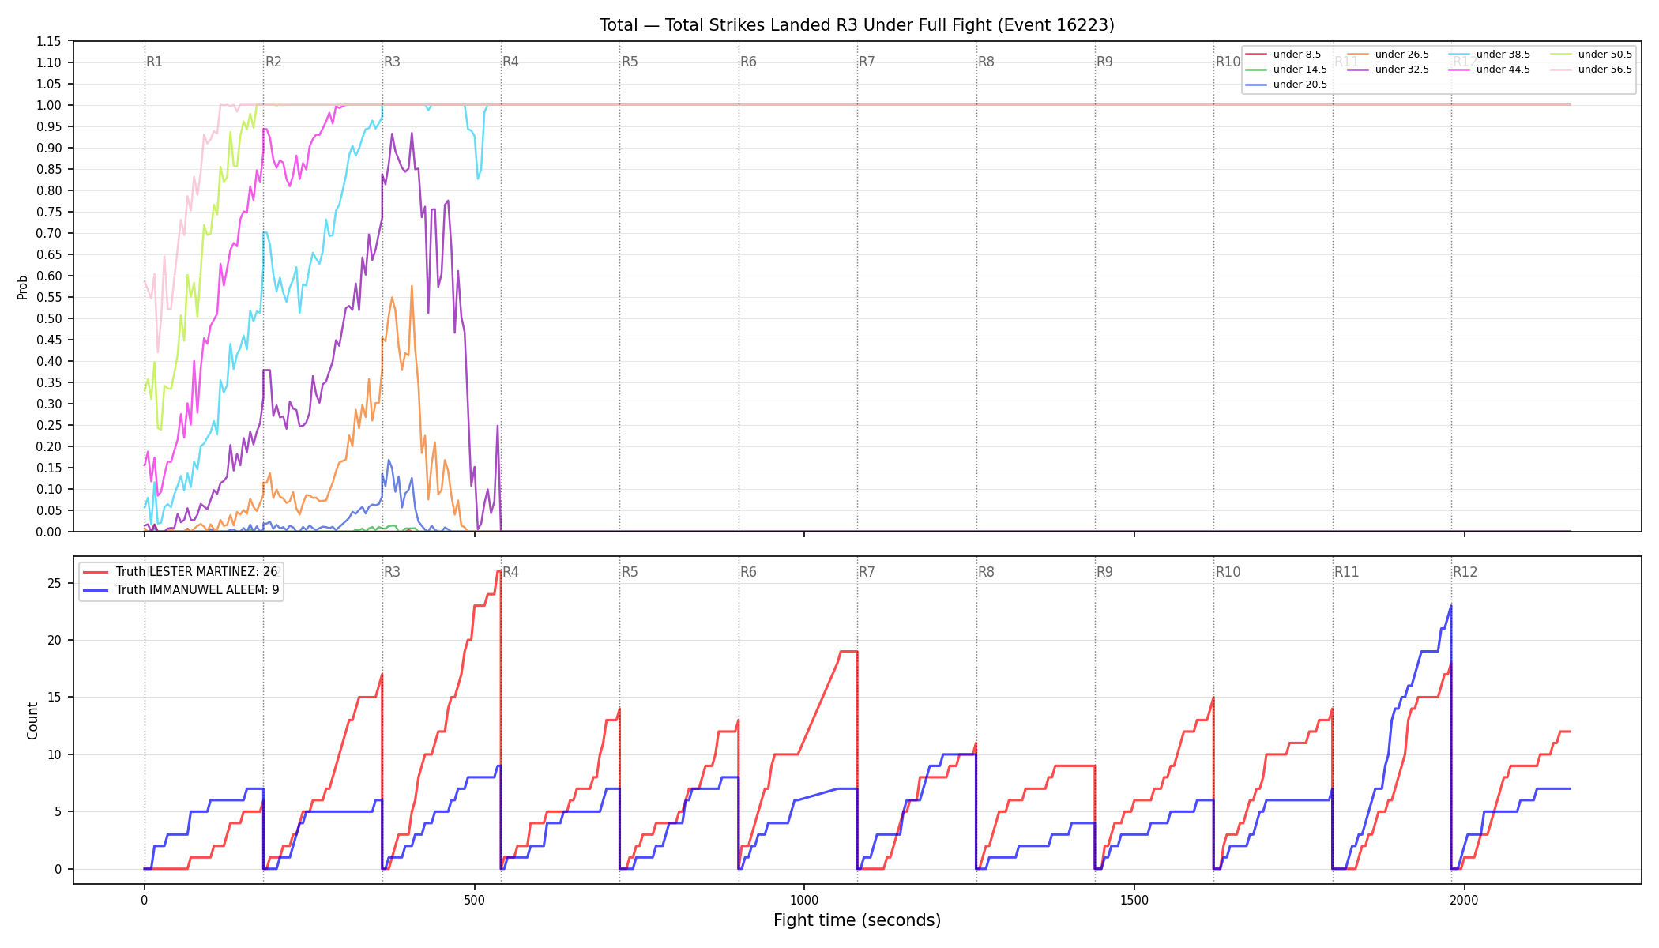This screenshot has height=948, width=1659.
Task: Click the R8 round marker in probability chart
Action: pos(986,62)
